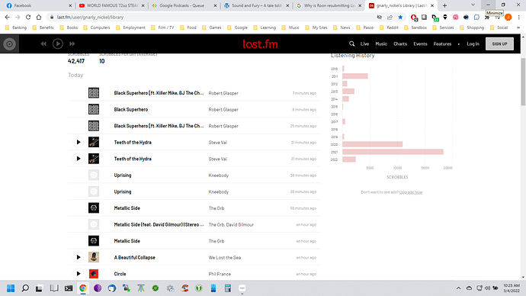This screenshot has height=296, width=526.
Task: Open artist Steve Vai in first Hydra row
Action: [x=218, y=143]
